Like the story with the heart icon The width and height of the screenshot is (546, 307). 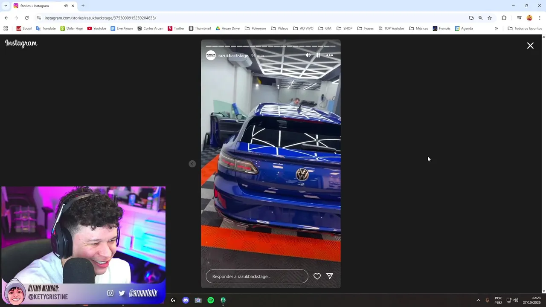click(317, 276)
